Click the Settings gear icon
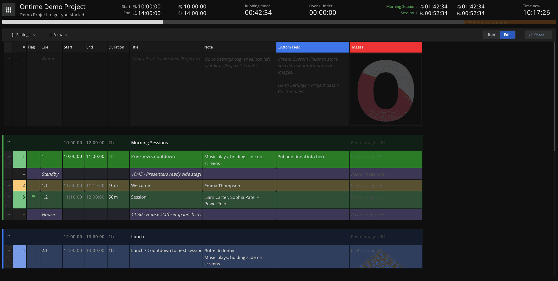The image size is (558, 281). tap(13, 35)
